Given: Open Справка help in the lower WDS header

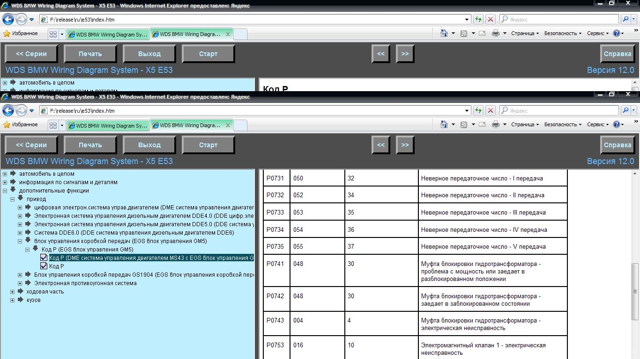Looking at the screenshot, I should click(617, 145).
